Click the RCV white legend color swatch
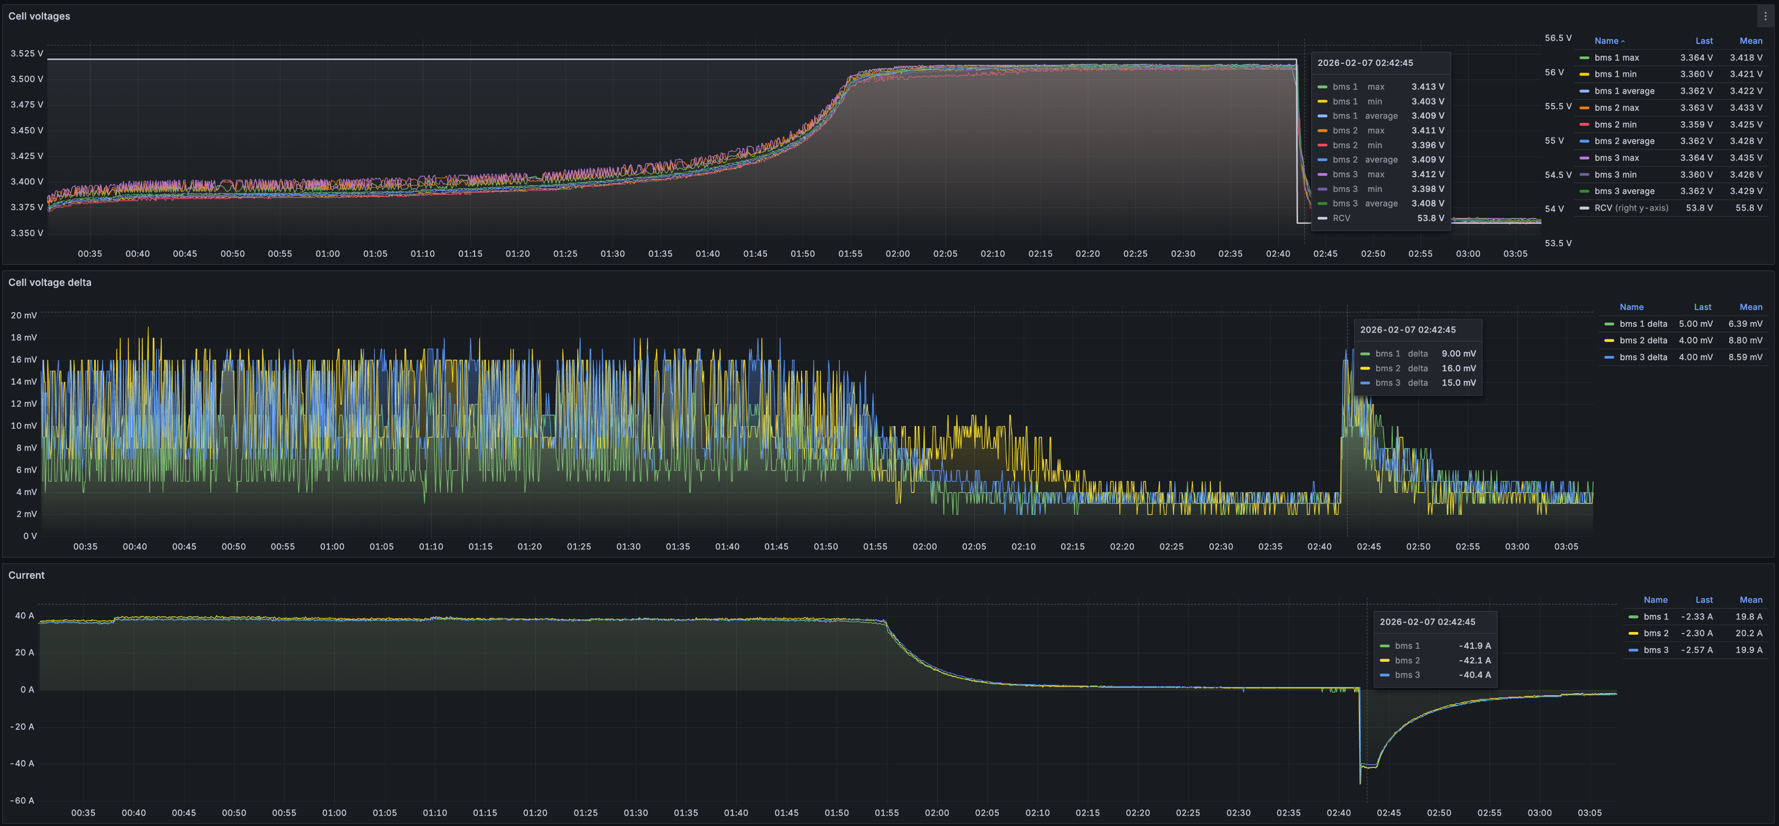The height and width of the screenshot is (826, 1779). (x=1584, y=209)
